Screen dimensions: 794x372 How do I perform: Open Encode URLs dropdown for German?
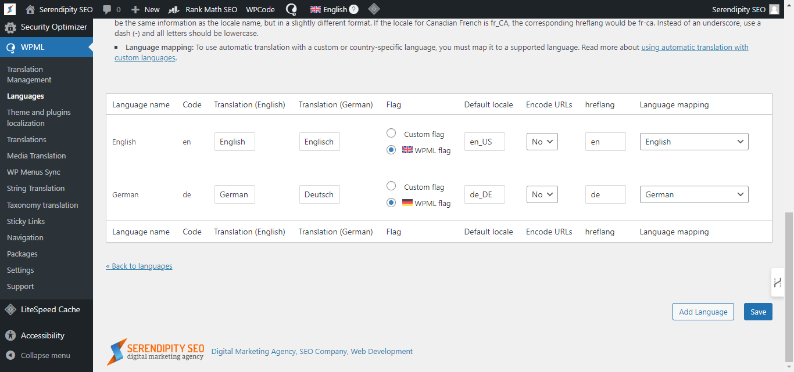(542, 194)
